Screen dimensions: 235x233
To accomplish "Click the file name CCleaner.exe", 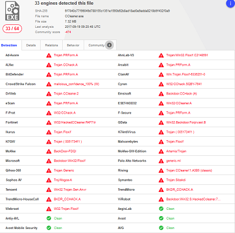I will coord(74,16).
